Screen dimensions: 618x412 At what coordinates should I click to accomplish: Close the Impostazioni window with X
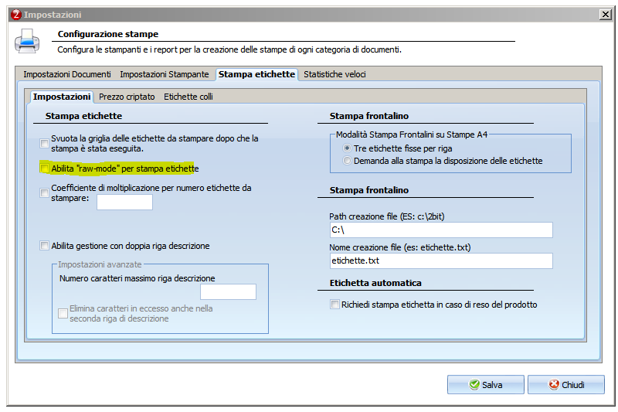coord(604,15)
